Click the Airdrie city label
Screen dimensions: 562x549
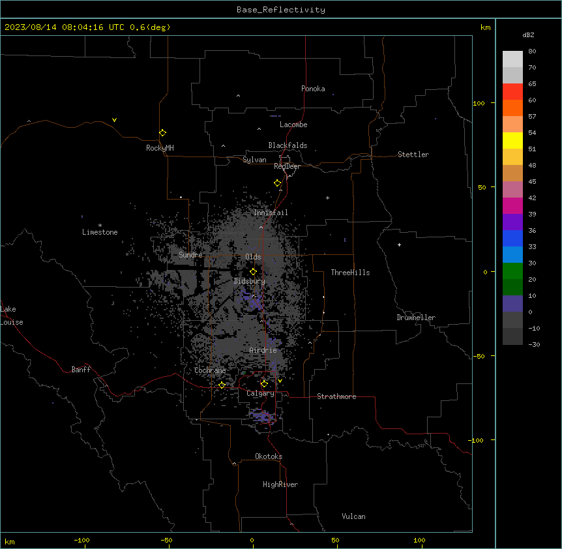pos(263,350)
